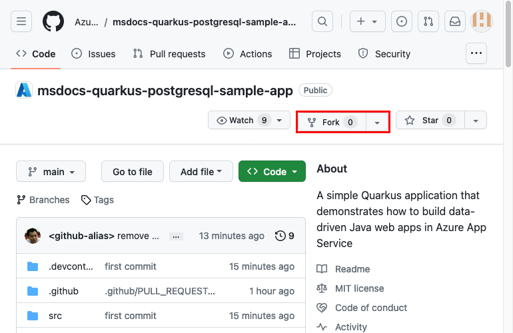Expand the truncated commit message ellipsis
The height and width of the screenshot is (333, 513).
click(176, 236)
